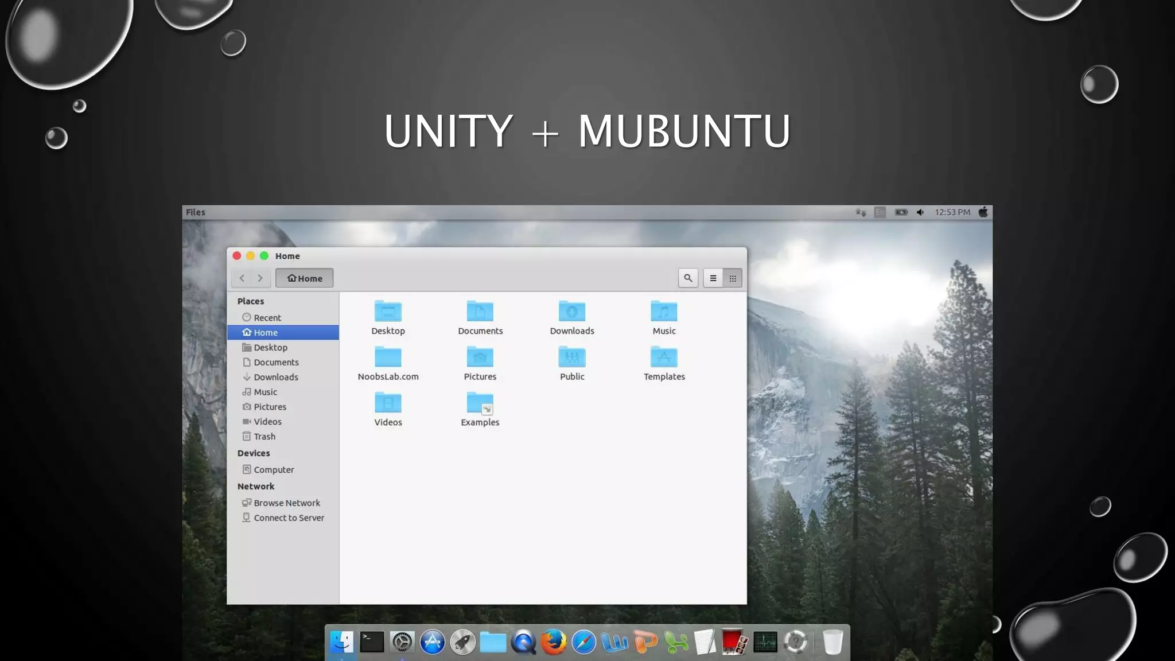Open the QuickTime-style Q icon in the dock
This screenshot has width=1175, height=661.
coord(523,642)
